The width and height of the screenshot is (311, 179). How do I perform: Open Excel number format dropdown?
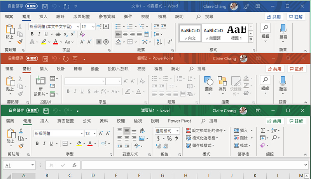tap(178, 131)
